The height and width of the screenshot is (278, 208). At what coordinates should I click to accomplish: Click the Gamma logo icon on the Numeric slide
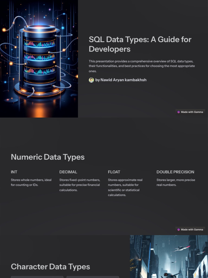pyautogui.click(x=178, y=229)
